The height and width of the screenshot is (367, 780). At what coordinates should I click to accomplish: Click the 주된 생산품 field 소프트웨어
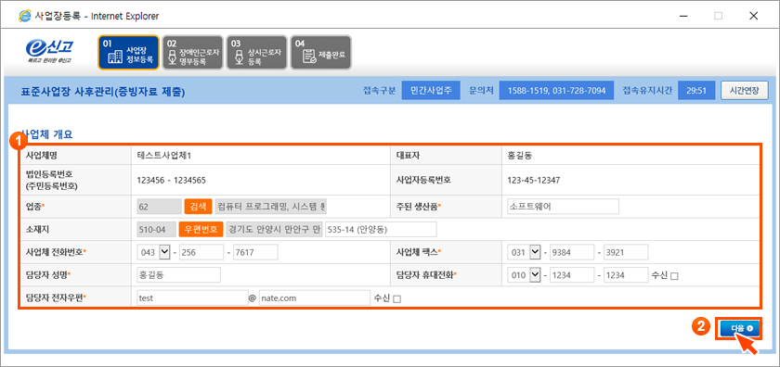pos(563,207)
